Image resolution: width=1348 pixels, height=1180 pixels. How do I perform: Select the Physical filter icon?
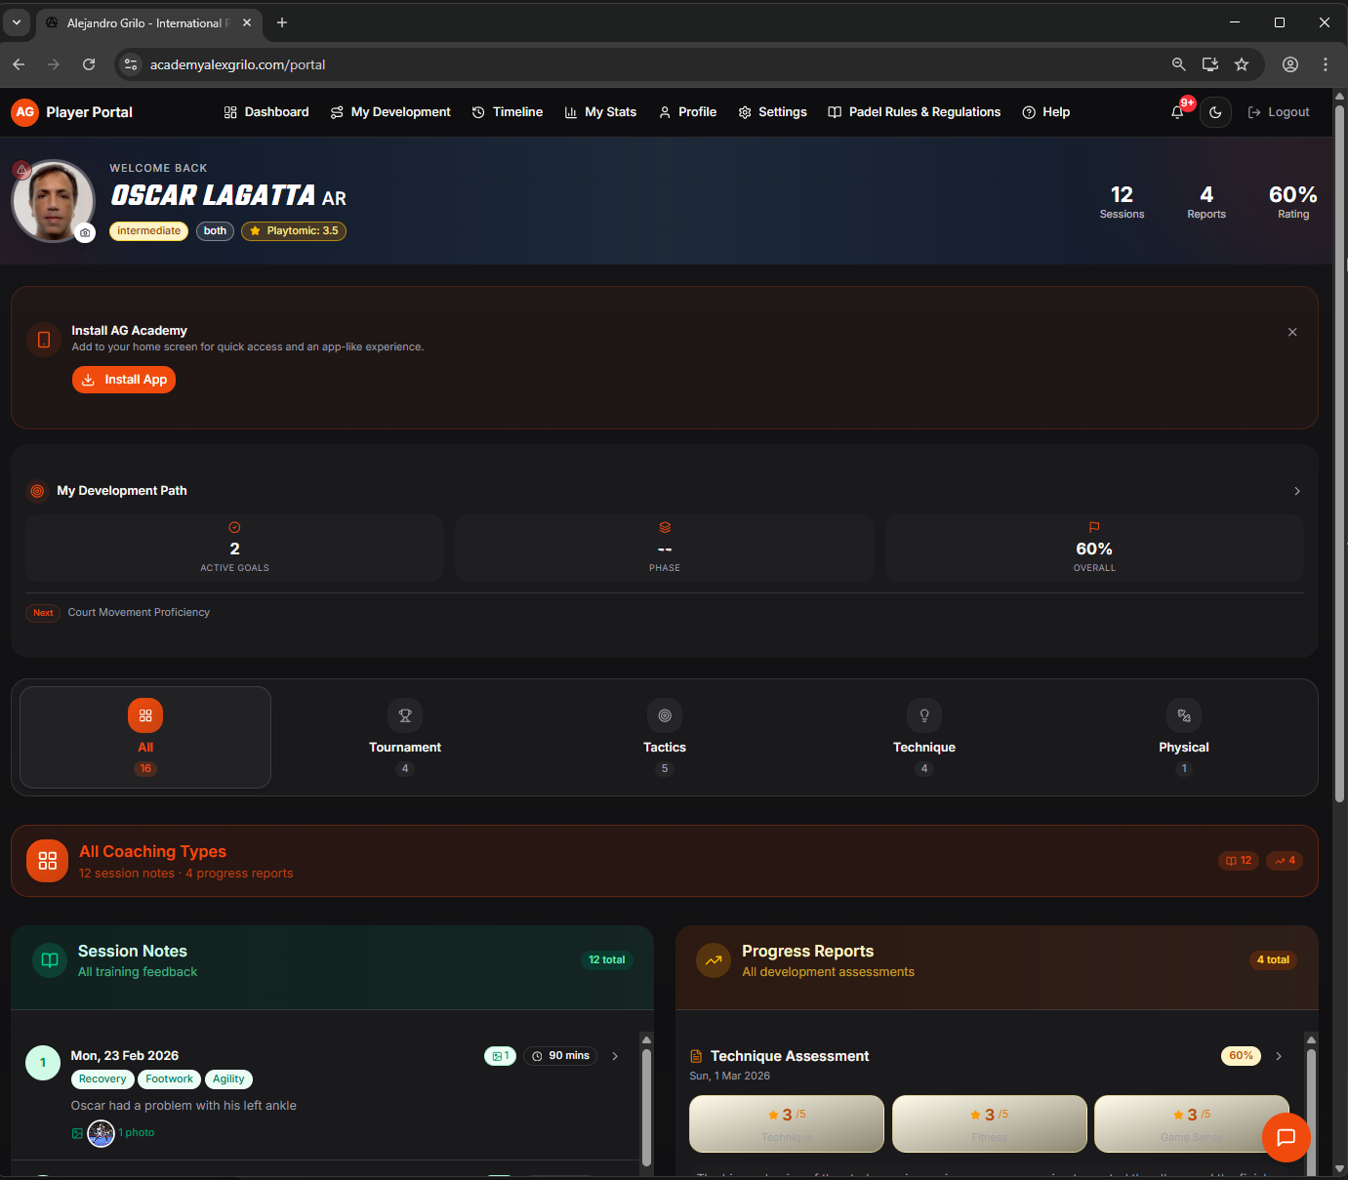click(x=1184, y=715)
